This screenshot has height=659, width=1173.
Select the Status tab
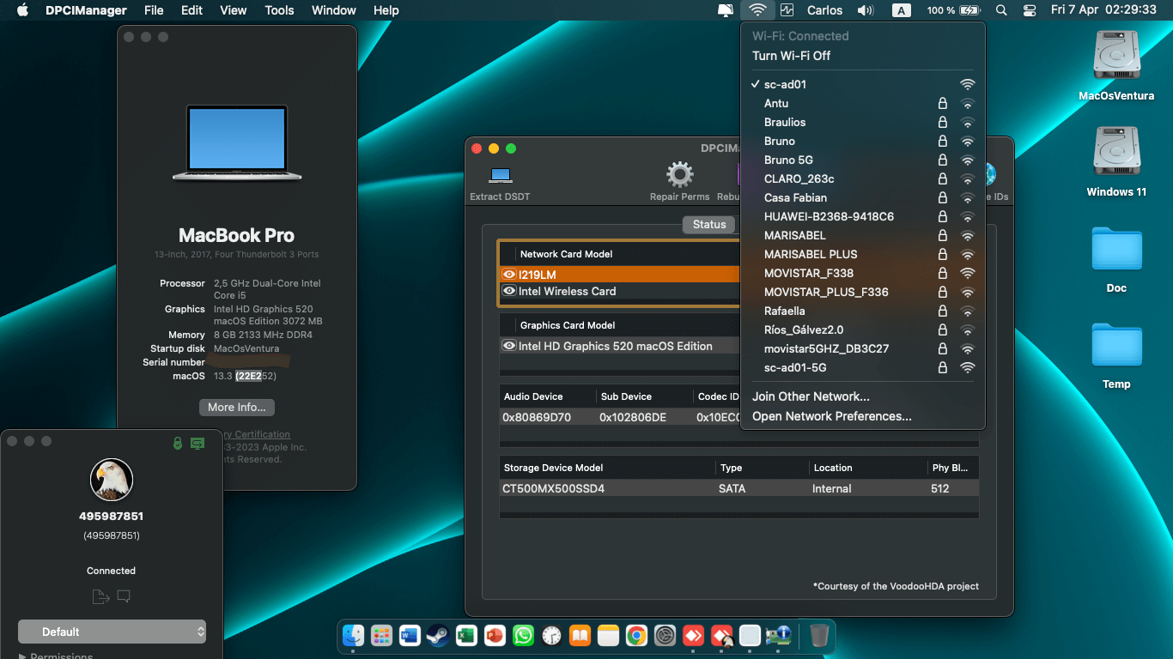click(x=709, y=224)
